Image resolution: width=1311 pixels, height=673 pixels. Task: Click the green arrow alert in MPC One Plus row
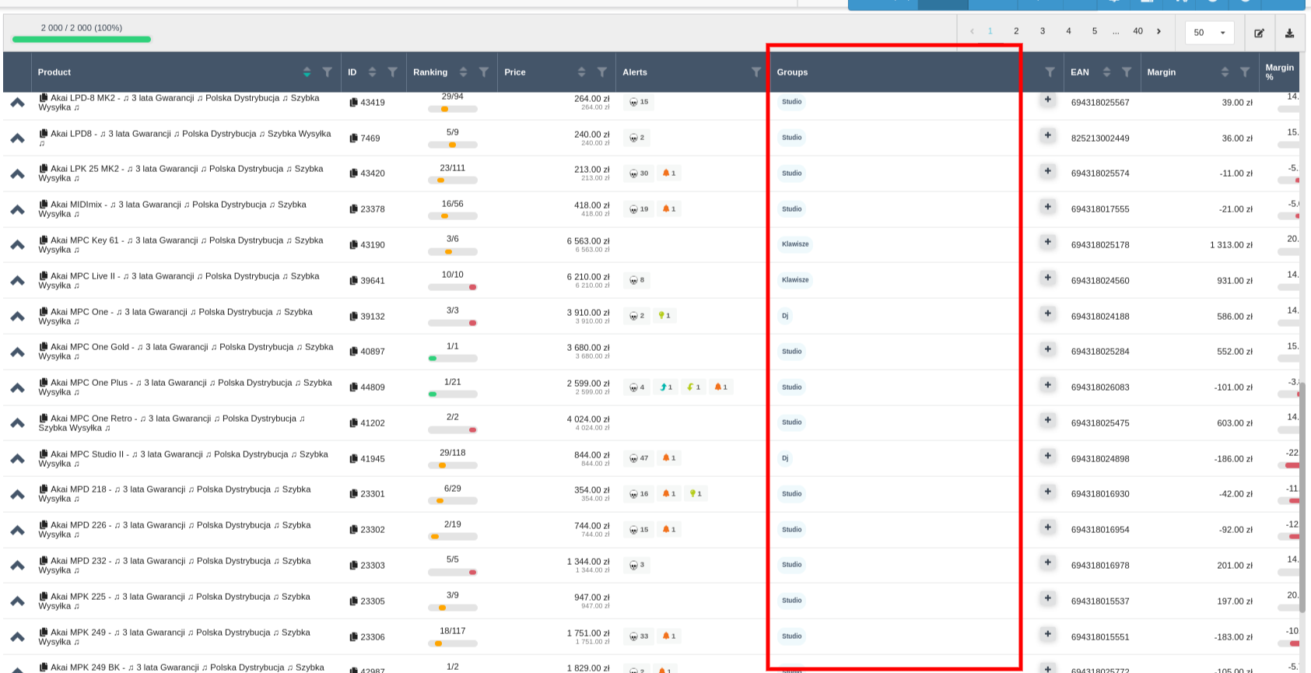[x=694, y=387]
